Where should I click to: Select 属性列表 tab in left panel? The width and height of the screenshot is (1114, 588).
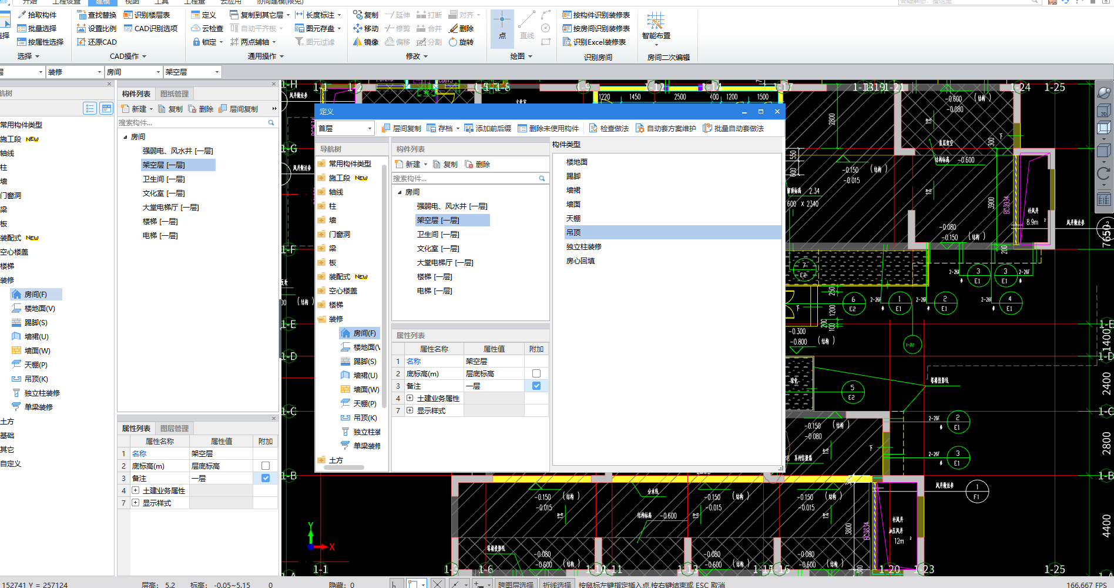136,428
